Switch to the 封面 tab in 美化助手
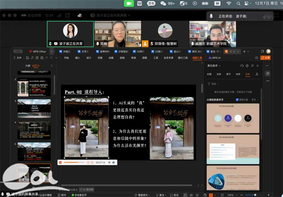Image resolution: width=283 pixels, height=197 pixels. (x=209, y=74)
